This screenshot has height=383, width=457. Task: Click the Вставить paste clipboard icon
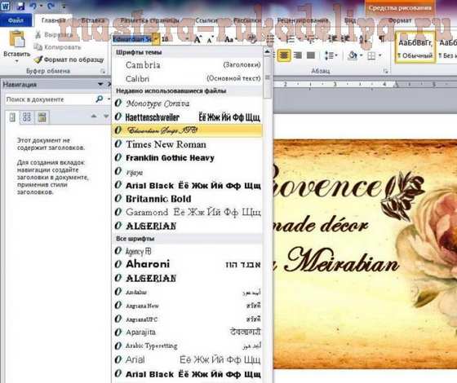16,39
